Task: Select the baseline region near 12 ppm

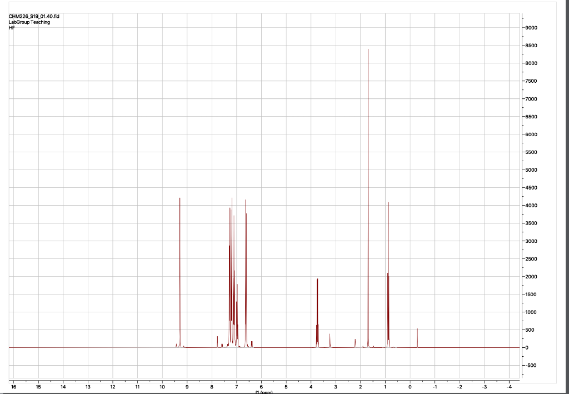Action: tap(112, 347)
